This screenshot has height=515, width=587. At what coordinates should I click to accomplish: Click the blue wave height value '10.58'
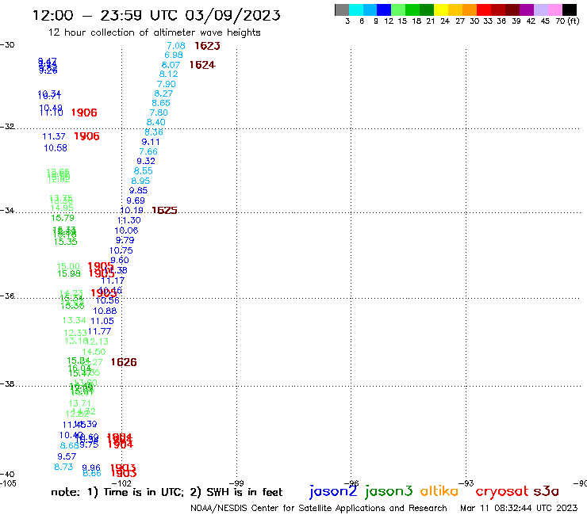(x=56, y=148)
